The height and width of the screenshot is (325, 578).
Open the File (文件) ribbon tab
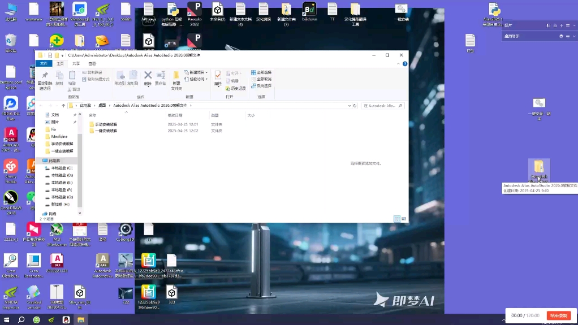coord(44,63)
